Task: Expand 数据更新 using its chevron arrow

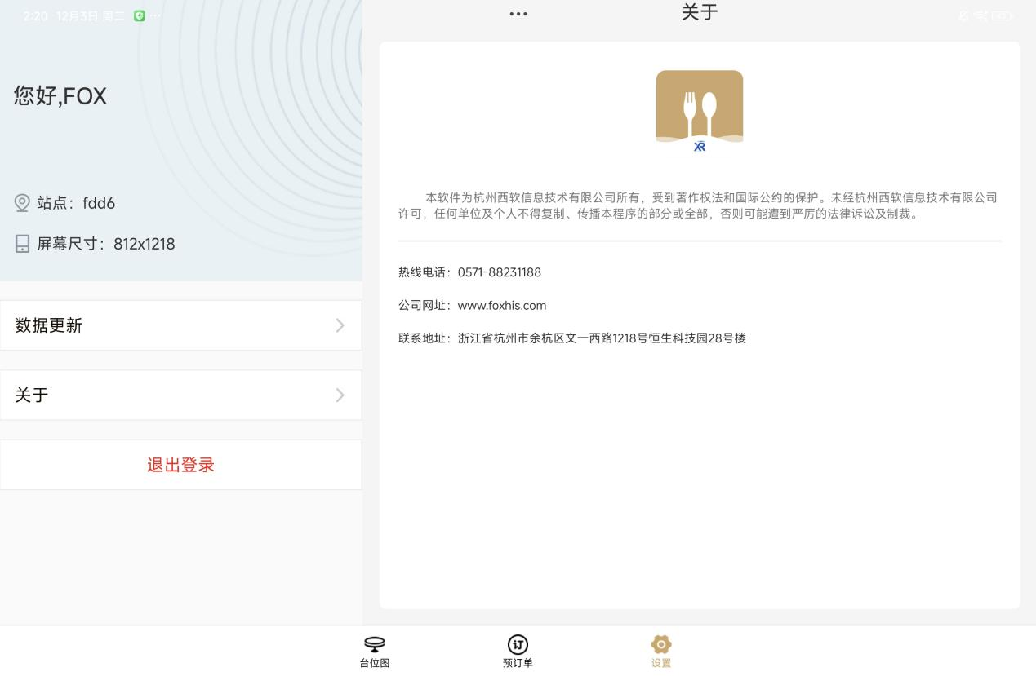Action: pos(340,326)
